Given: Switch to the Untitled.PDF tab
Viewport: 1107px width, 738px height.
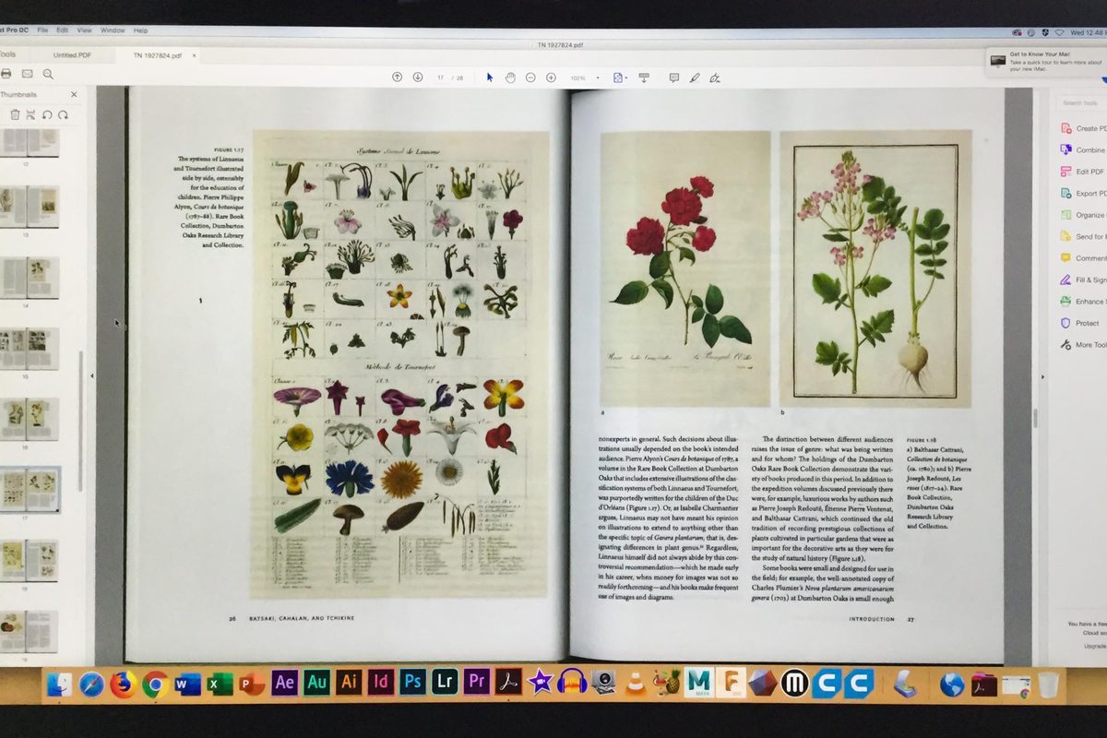Looking at the screenshot, I should 72,55.
